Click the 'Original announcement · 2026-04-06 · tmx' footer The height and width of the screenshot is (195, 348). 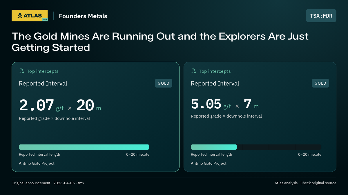pyautogui.click(x=48, y=183)
